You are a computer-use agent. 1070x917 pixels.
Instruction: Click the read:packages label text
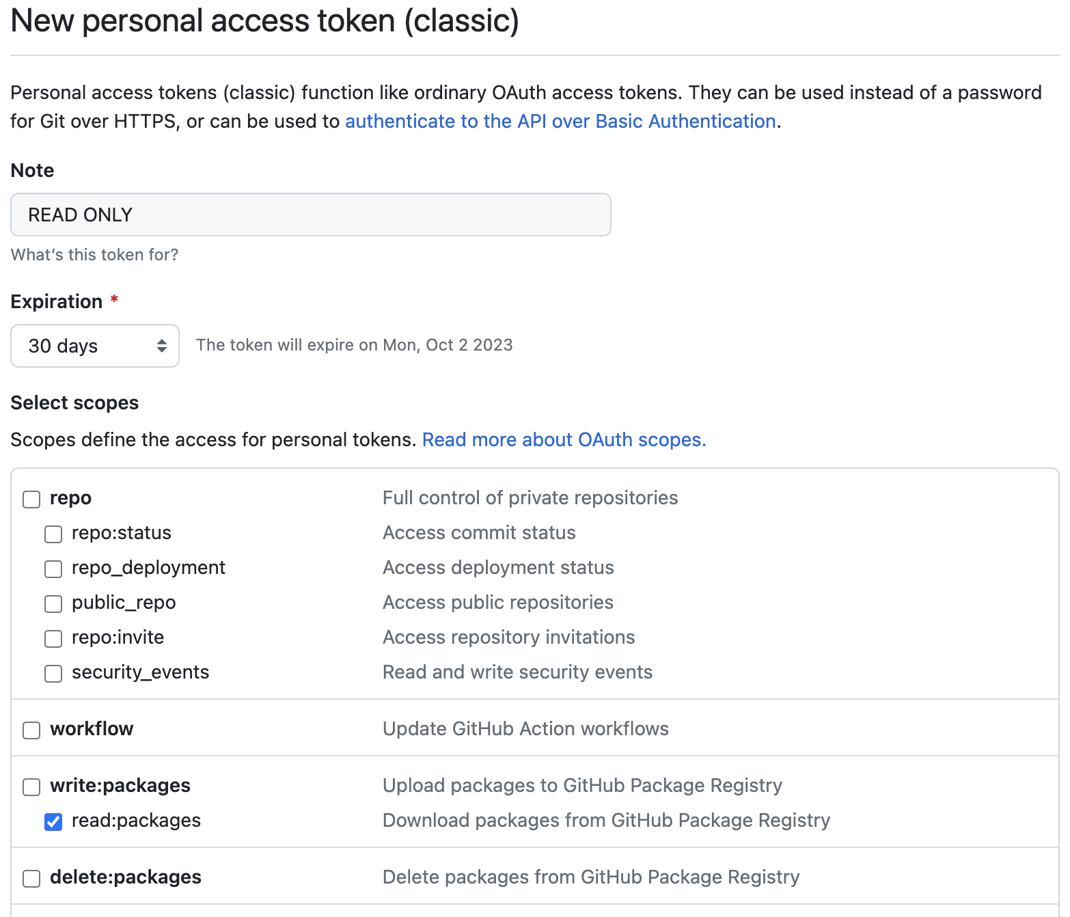[x=136, y=821]
